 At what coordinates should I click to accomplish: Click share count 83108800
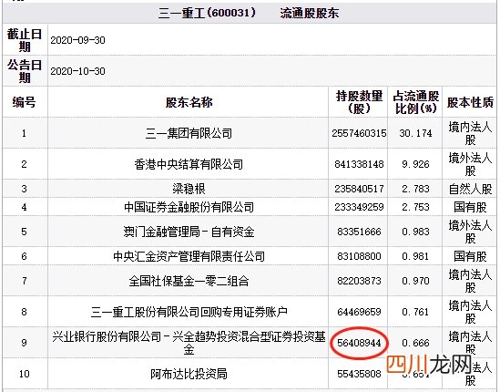359,256
